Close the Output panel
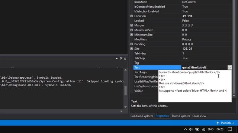Viewport: 238px width, 133px height. click(125, 58)
